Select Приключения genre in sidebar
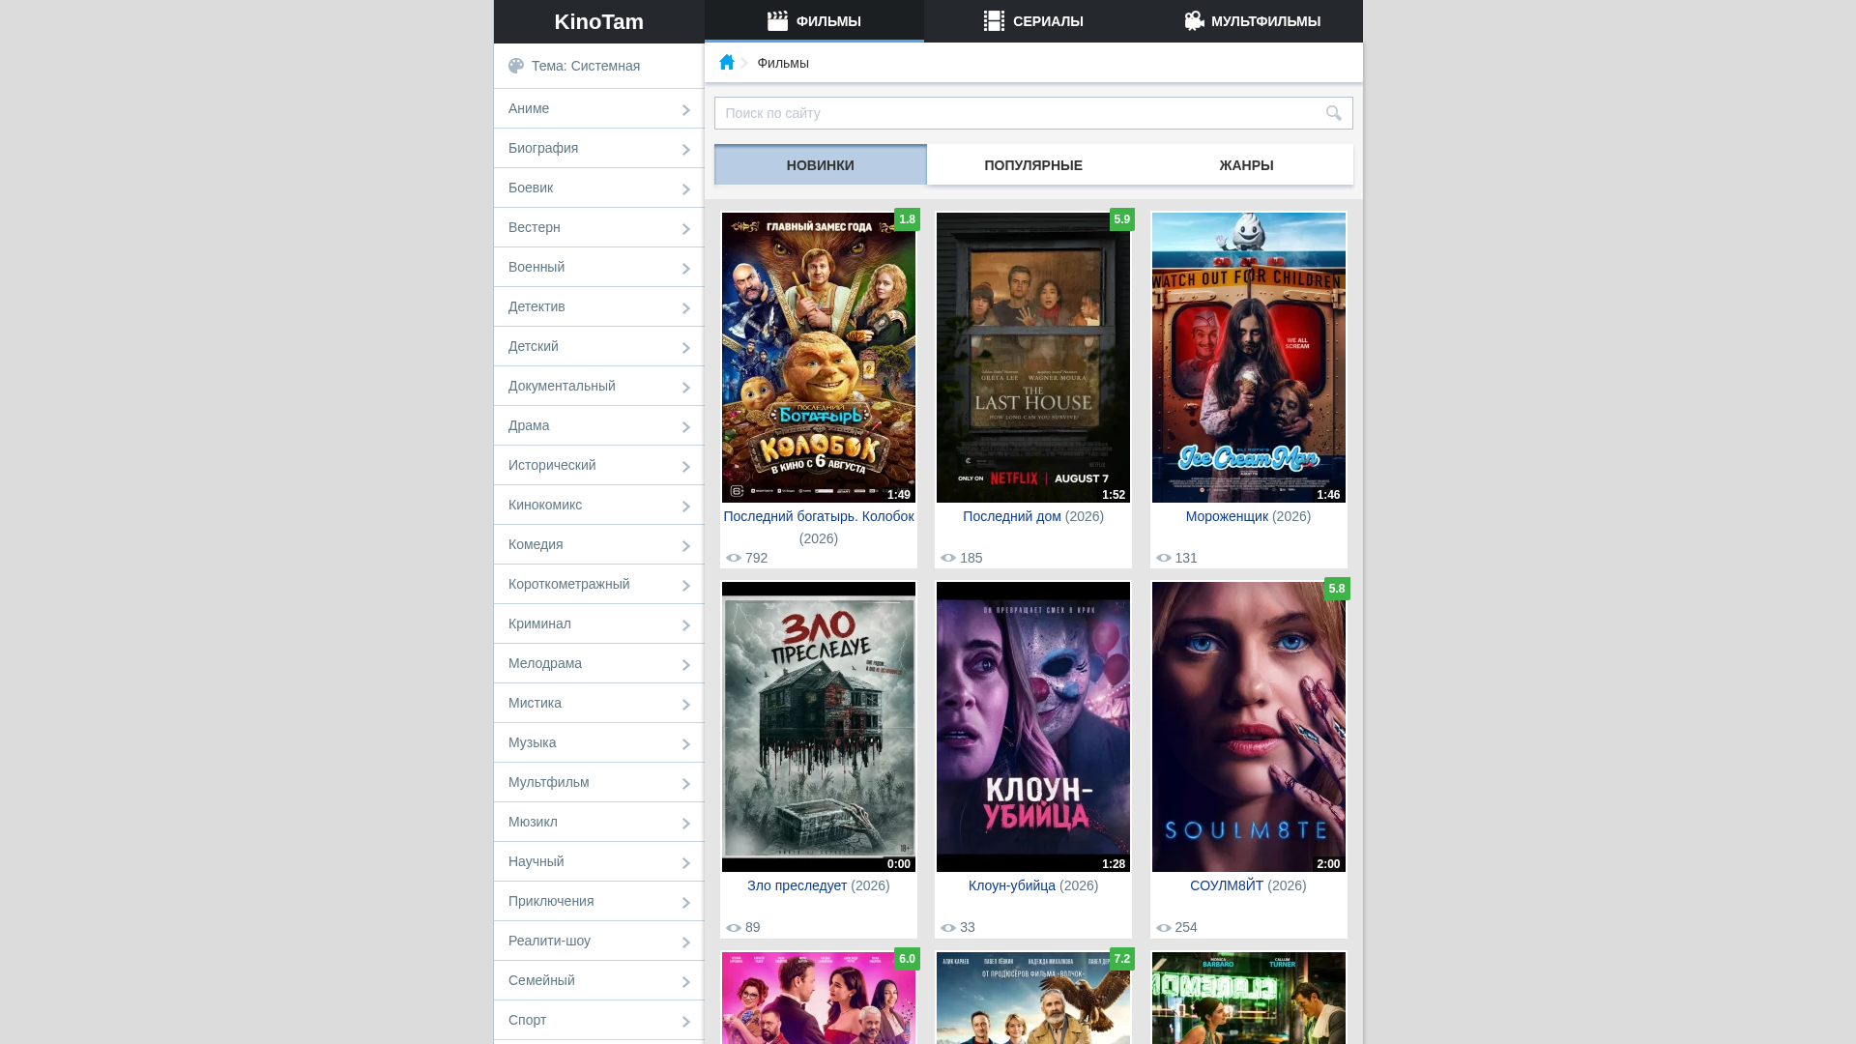The image size is (1856, 1044). coord(599,901)
